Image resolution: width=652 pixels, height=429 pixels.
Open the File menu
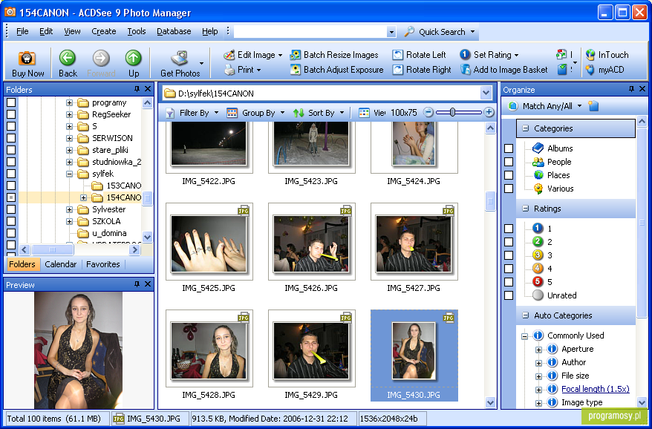[22, 31]
